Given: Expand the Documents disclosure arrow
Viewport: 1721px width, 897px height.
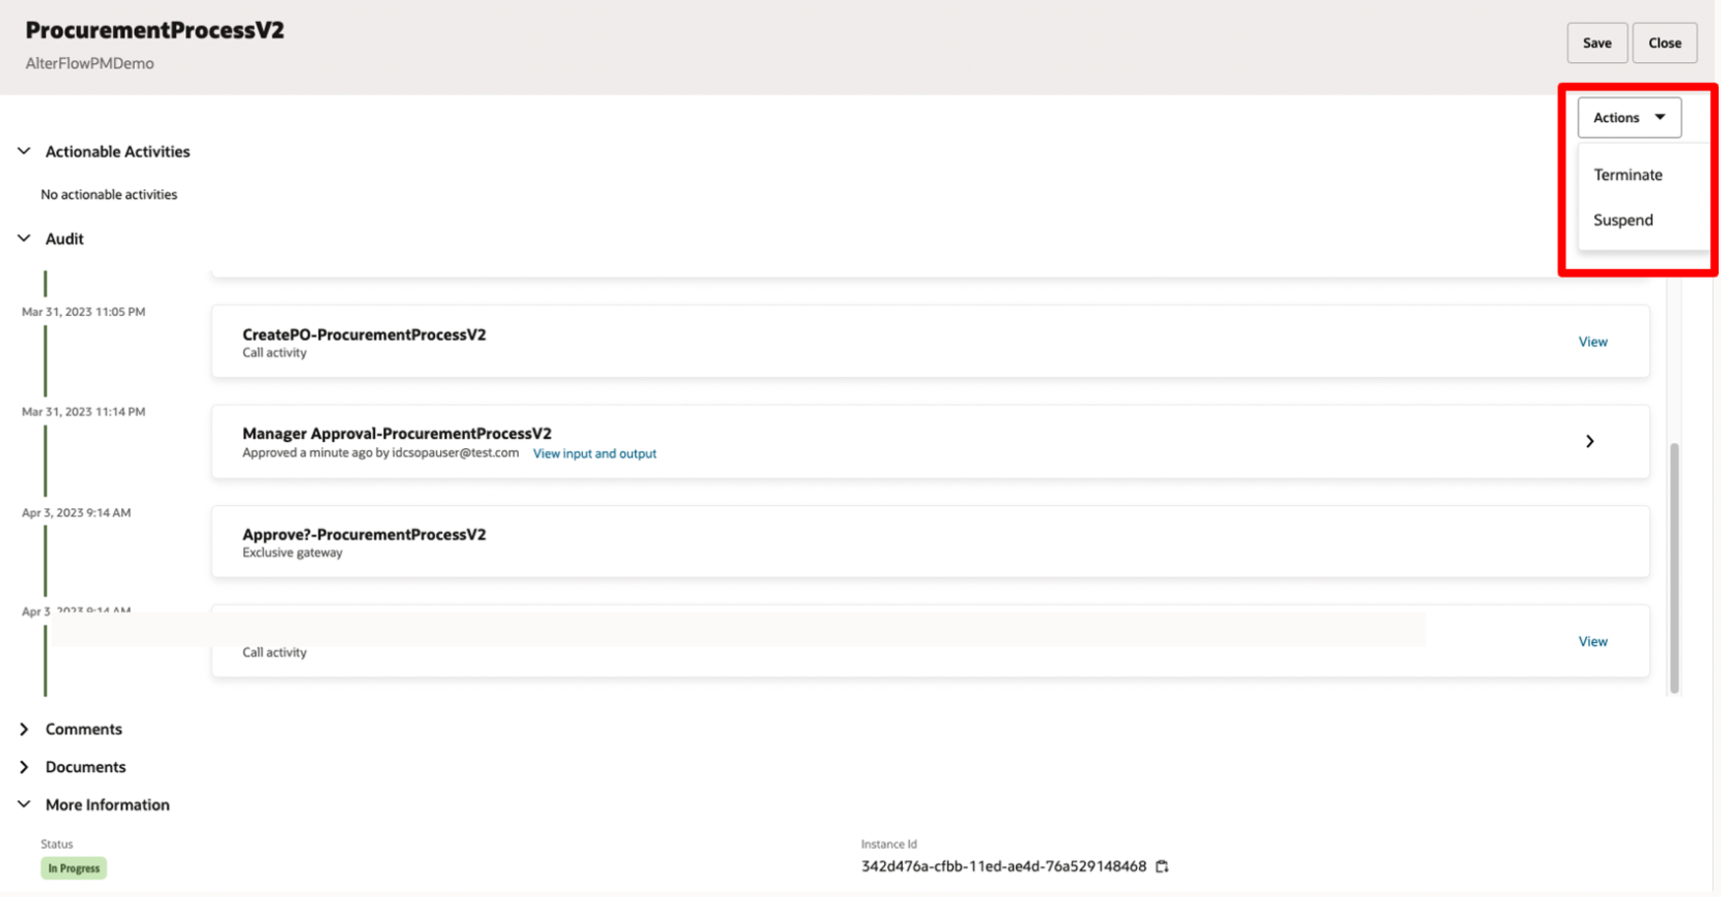Looking at the screenshot, I should pos(24,766).
